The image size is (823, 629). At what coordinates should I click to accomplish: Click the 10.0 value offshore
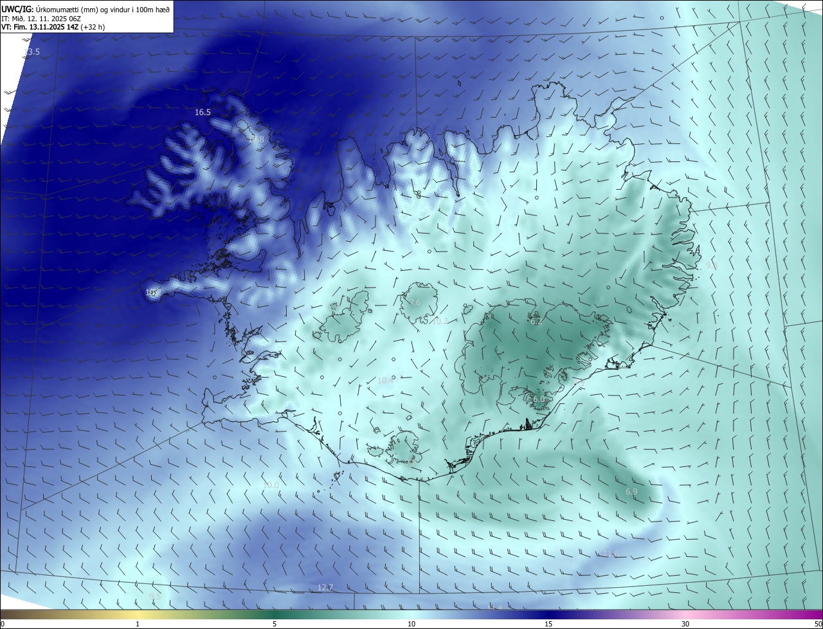271,485
